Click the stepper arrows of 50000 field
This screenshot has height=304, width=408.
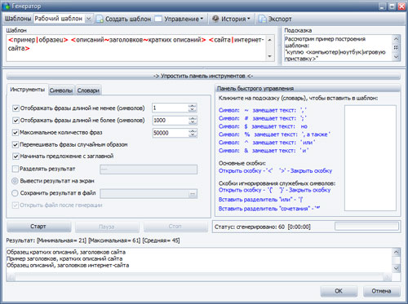(193, 133)
